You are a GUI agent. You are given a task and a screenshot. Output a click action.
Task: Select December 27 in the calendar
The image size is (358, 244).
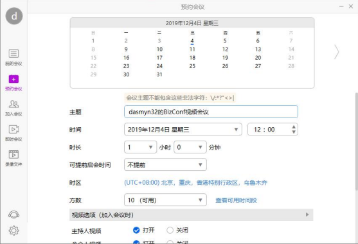(x=258, y=66)
